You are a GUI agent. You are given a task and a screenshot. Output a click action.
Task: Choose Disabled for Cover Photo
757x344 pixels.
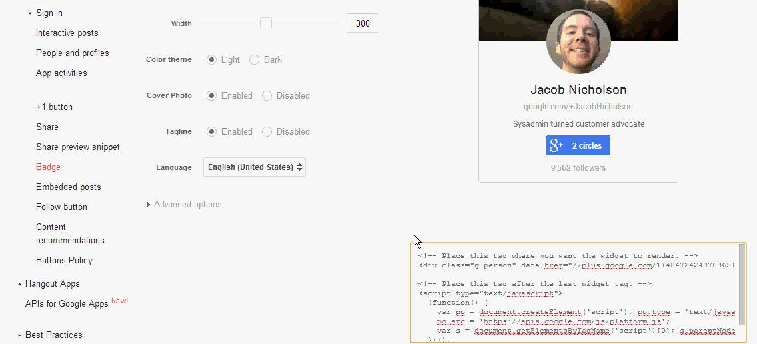(x=267, y=95)
